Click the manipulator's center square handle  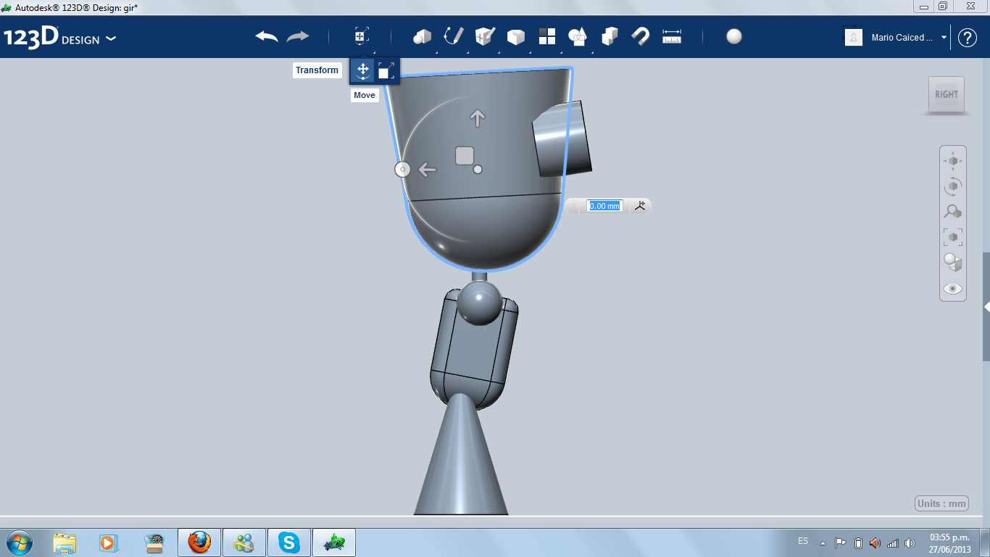point(465,155)
